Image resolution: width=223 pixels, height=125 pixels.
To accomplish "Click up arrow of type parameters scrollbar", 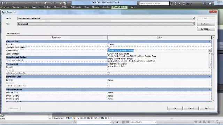I will [x=213, y=37].
